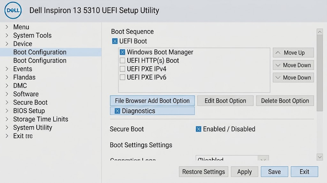The height and width of the screenshot is (183, 327).
Task: Click the first Move Down button
Action: [293, 65]
